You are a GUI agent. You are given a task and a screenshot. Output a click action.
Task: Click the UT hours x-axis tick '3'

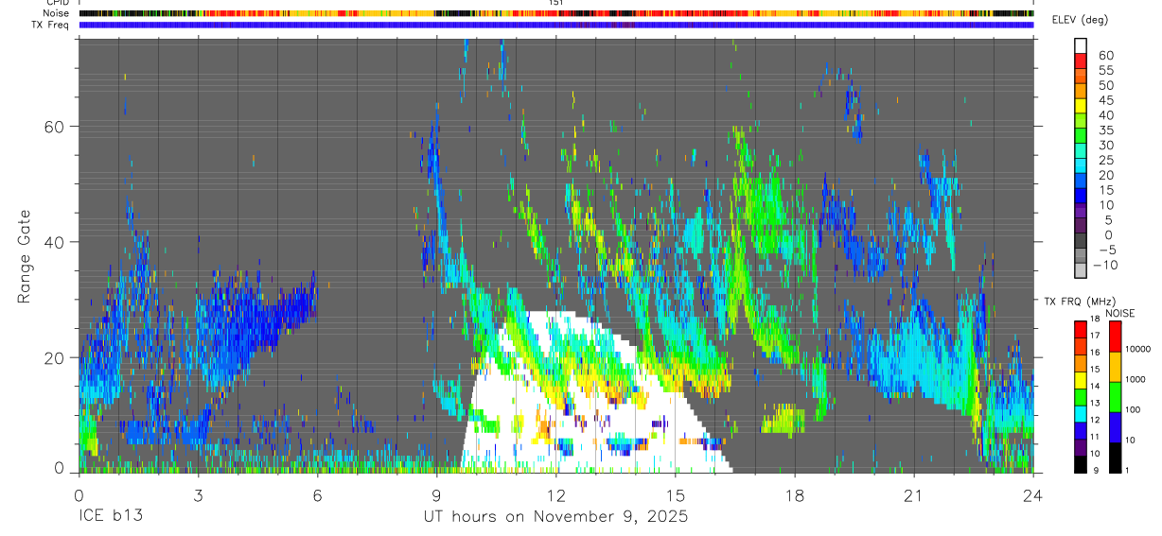pyautogui.click(x=198, y=495)
